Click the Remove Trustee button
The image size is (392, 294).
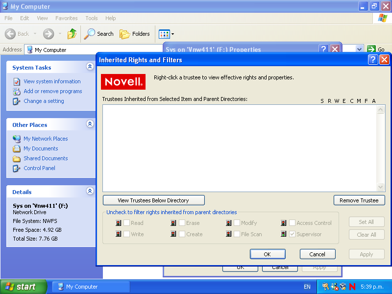[x=359, y=200]
